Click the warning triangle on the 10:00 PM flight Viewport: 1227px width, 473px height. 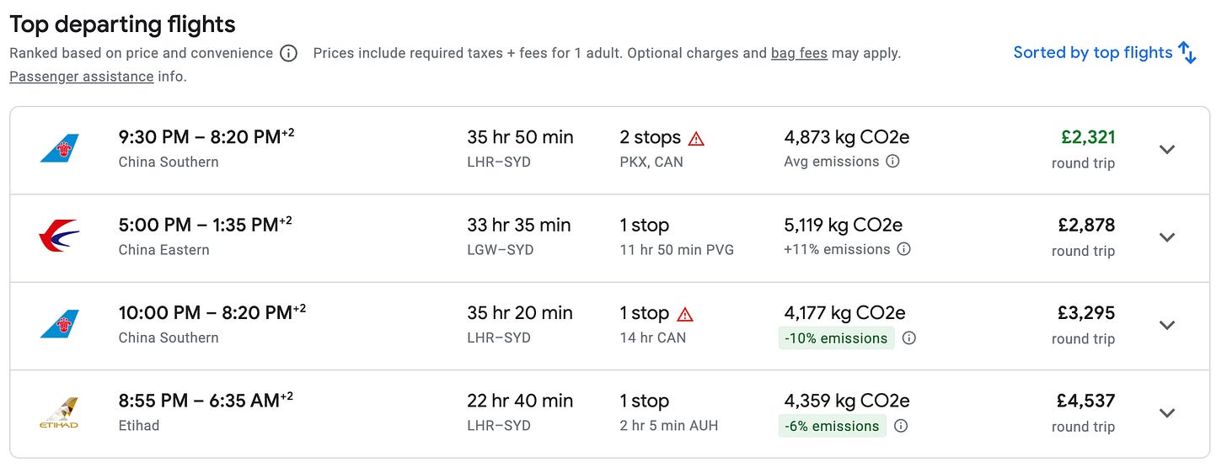point(685,315)
